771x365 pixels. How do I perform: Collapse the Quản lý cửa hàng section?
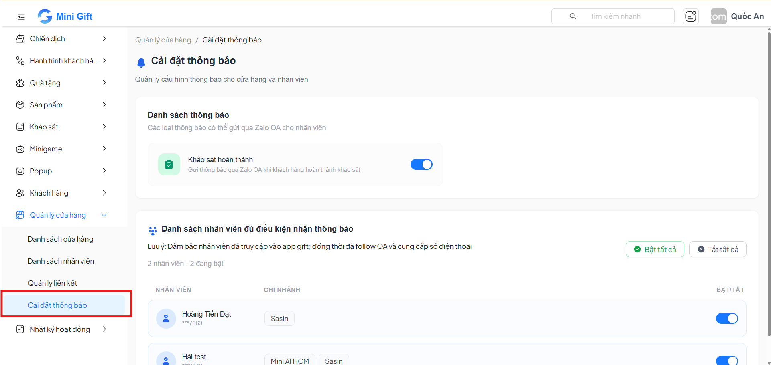(x=104, y=215)
